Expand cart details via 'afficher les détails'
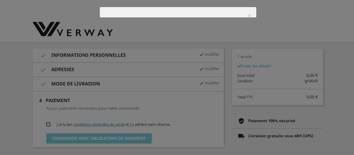 pos(254,66)
